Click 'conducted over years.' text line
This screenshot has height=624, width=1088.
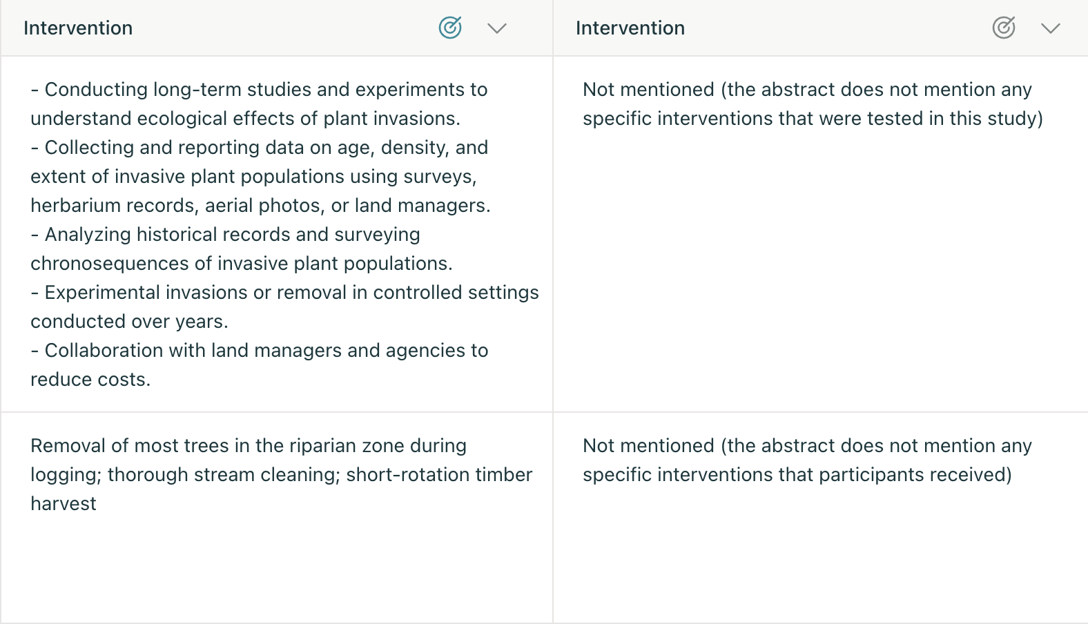pyautogui.click(x=129, y=321)
